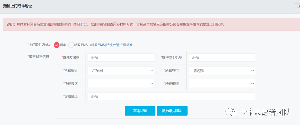
Task: Click the 常用地址 button
Action: point(140,111)
